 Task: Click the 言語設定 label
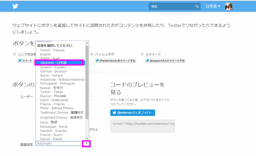26,145
